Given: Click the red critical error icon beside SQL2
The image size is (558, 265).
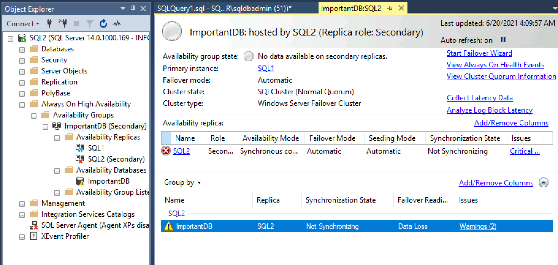Looking at the screenshot, I should (166, 151).
